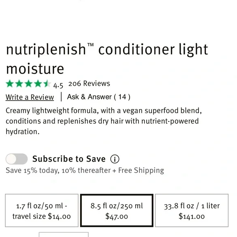Click the first green rating star
The width and height of the screenshot is (237, 237).
[x=10, y=84]
